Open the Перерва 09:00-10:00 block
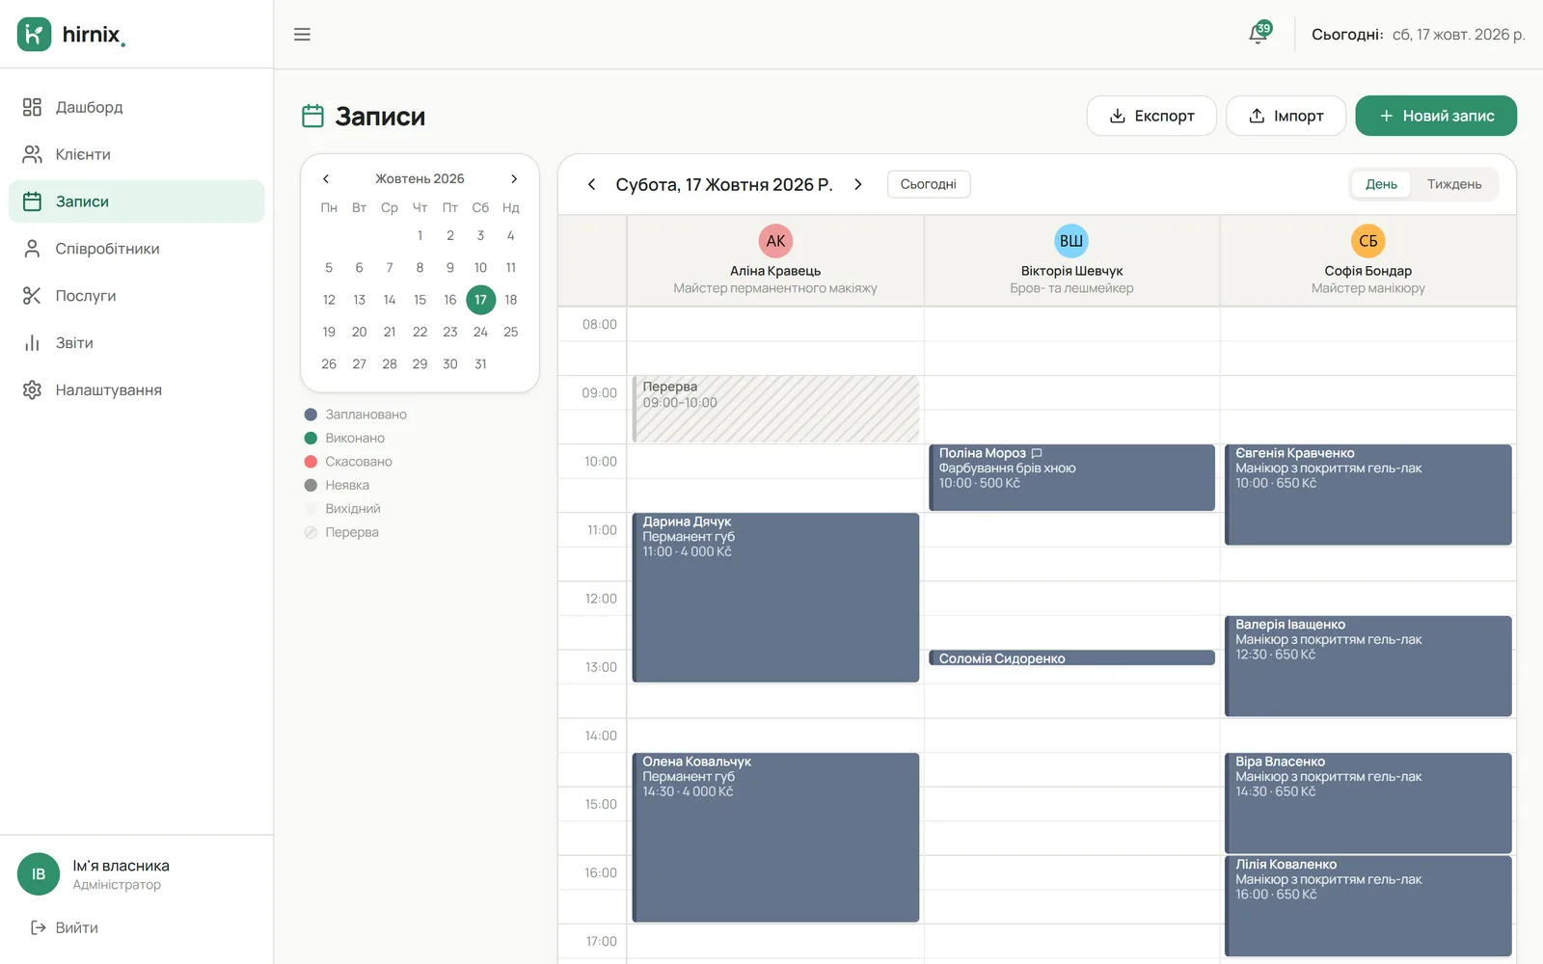This screenshot has width=1543, height=964. tap(775, 409)
